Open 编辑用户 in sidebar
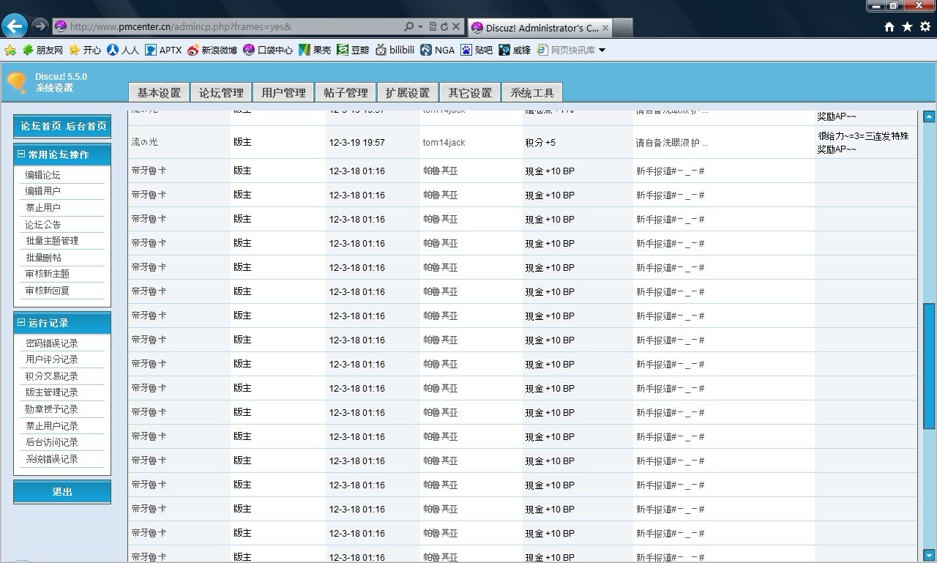The image size is (937, 563). click(x=43, y=191)
